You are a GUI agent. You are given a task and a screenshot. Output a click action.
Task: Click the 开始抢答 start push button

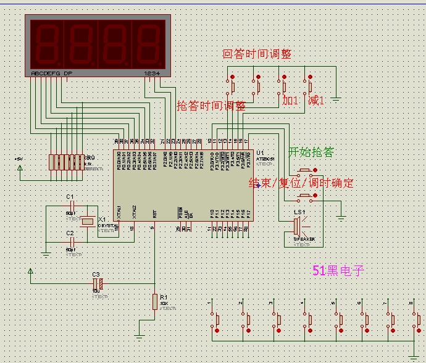pos(306,172)
